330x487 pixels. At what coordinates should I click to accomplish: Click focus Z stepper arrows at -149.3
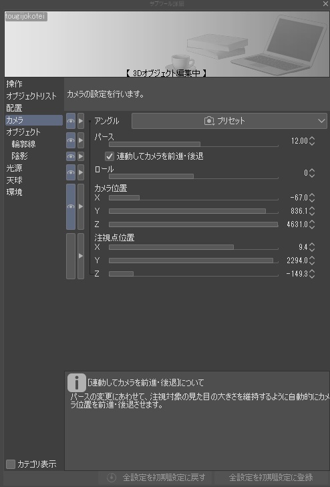(312, 274)
